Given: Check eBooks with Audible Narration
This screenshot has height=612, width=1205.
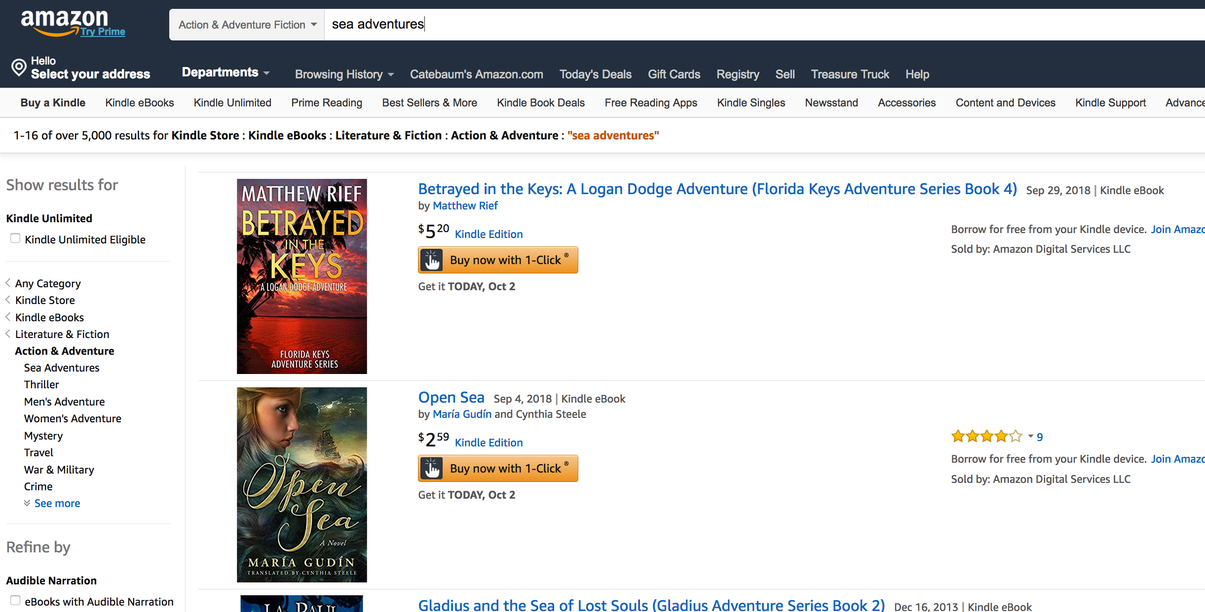Looking at the screenshot, I should pyautogui.click(x=15, y=600).
